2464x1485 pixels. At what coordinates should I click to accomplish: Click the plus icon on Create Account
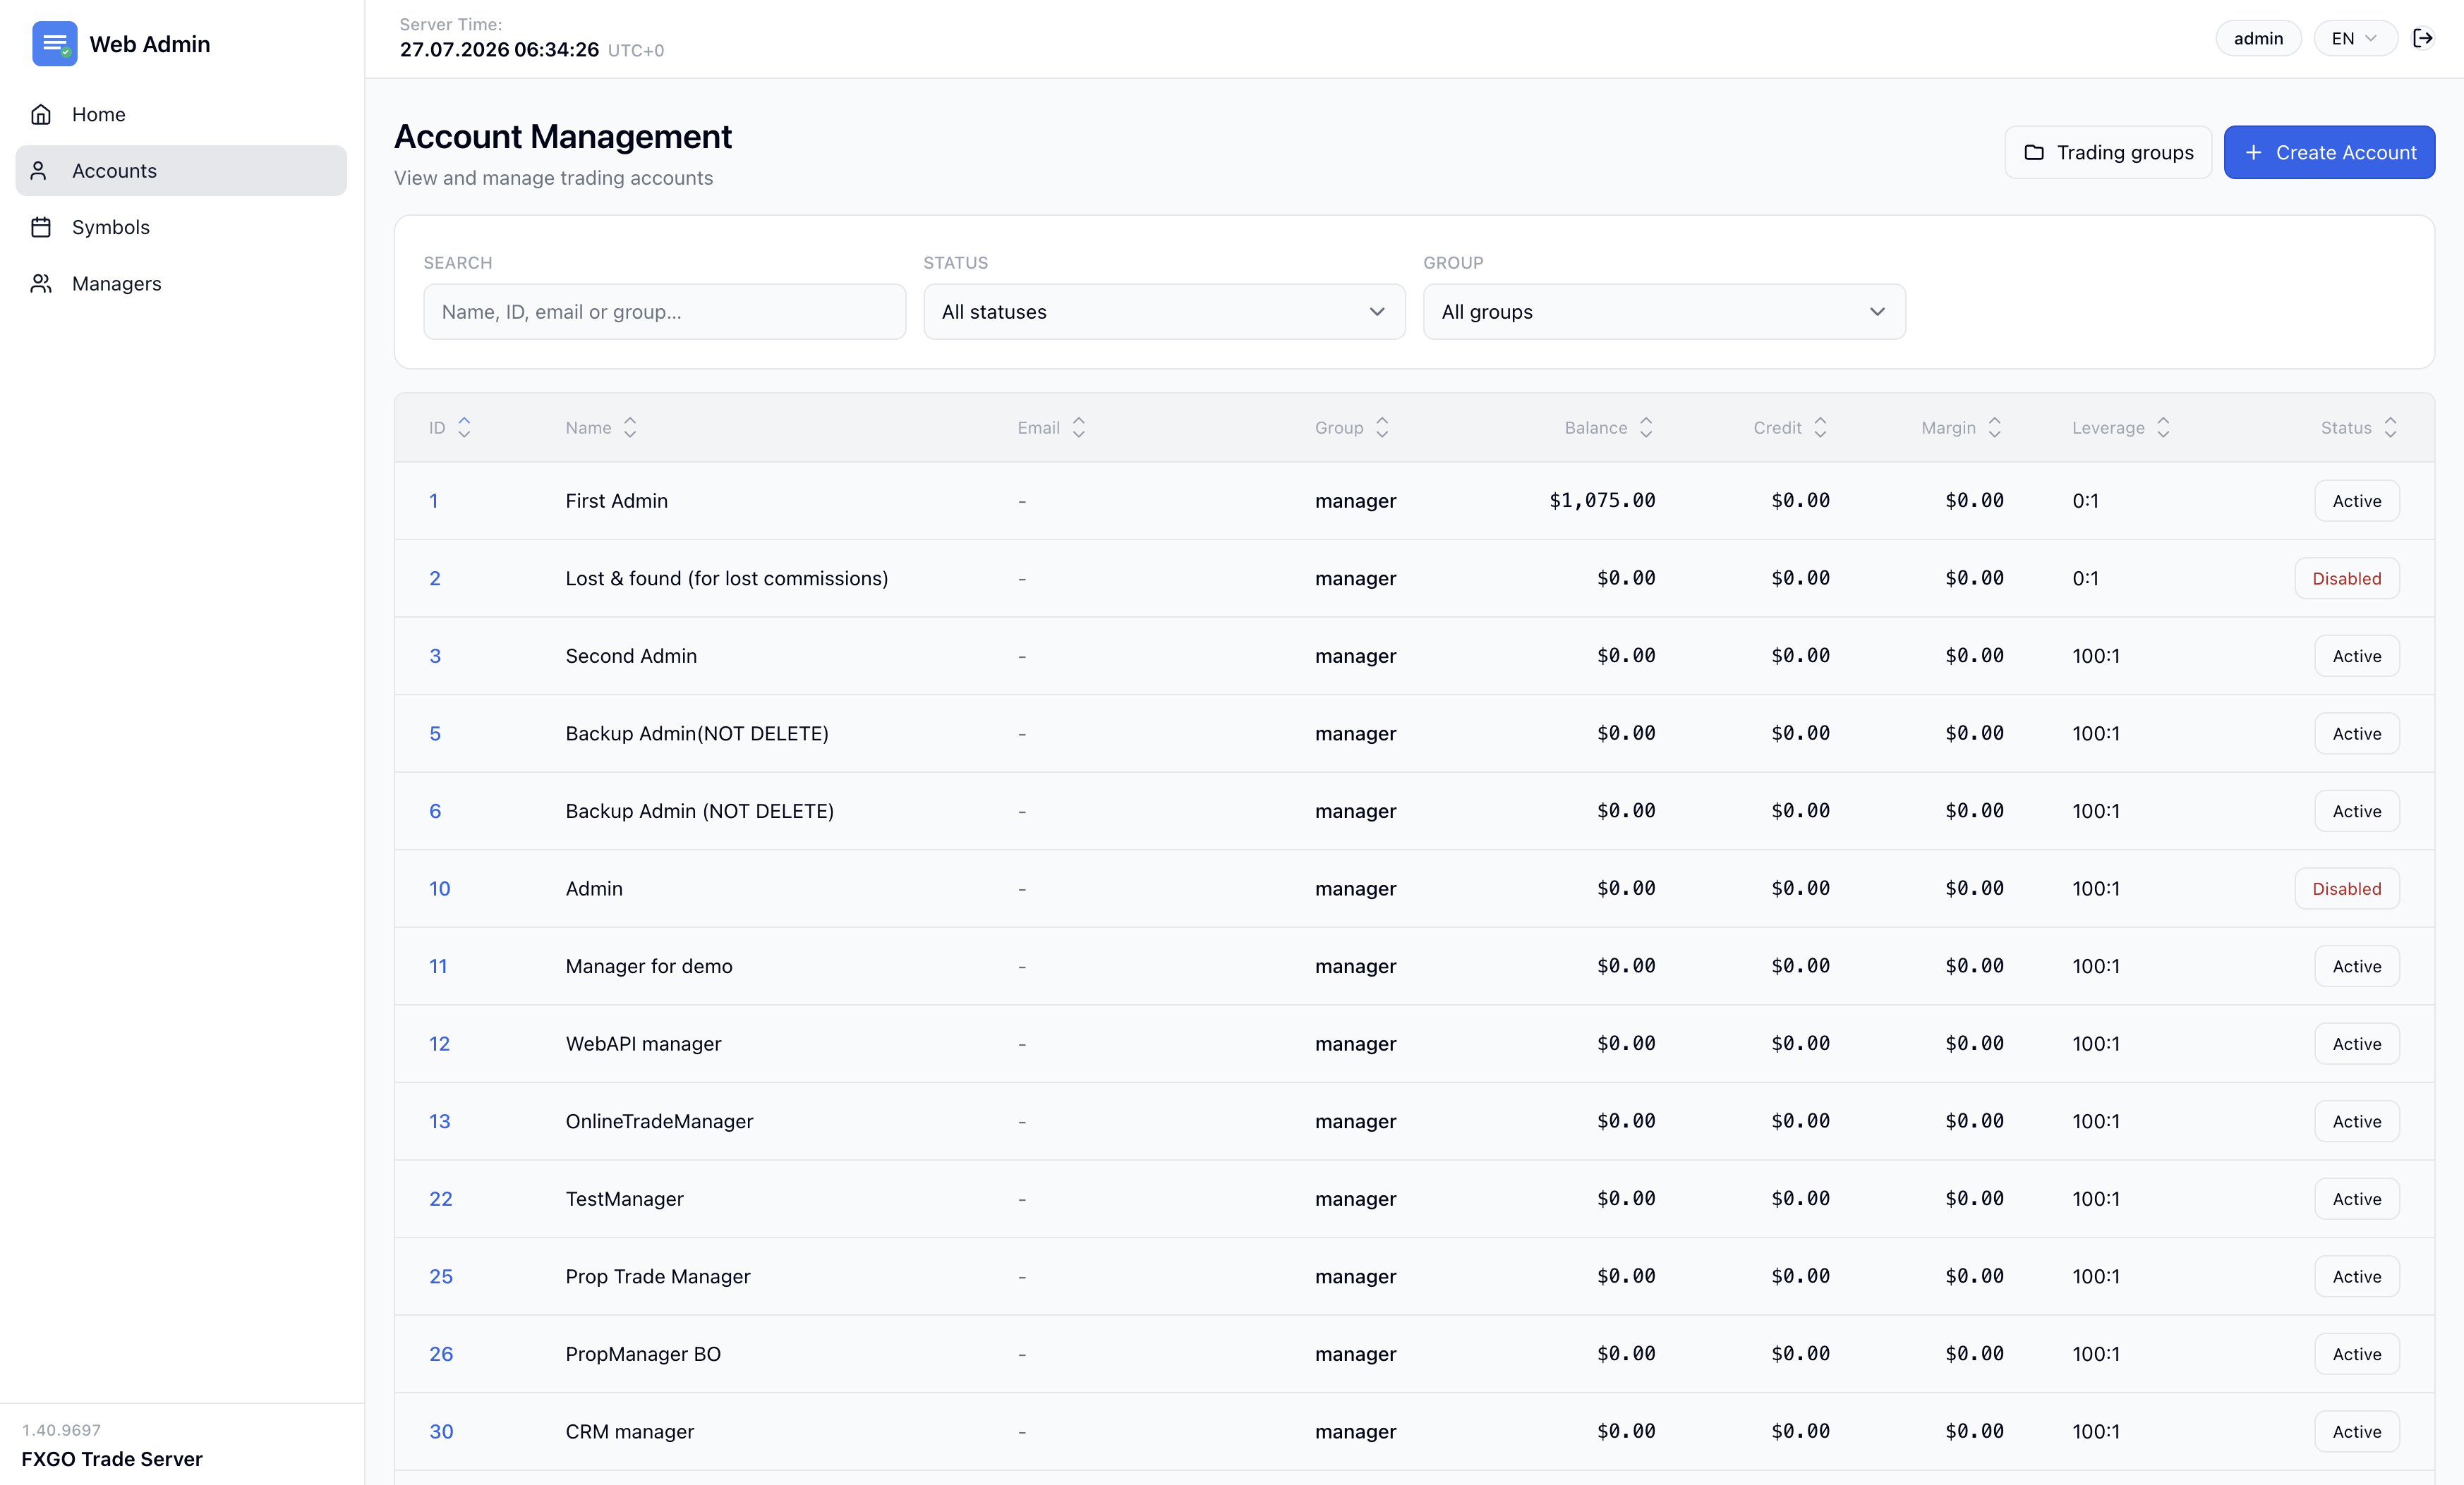pos(2253,152)
